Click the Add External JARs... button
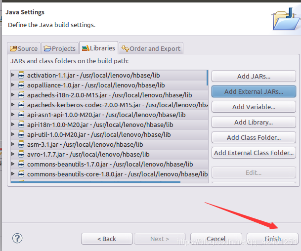301x251 pixels. pyautogui.click(x=254, y=91)
